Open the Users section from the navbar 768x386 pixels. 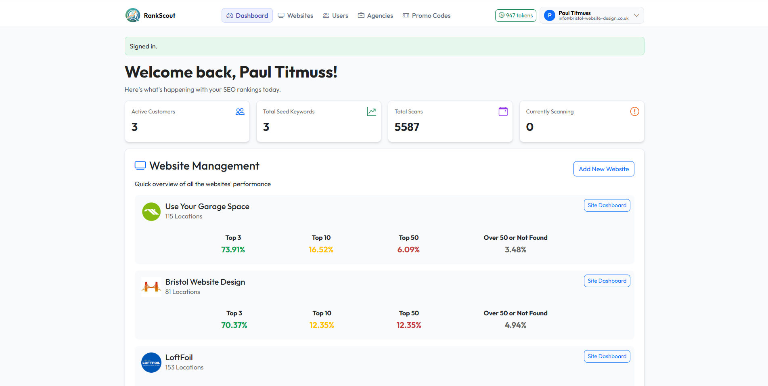[335, 15]
